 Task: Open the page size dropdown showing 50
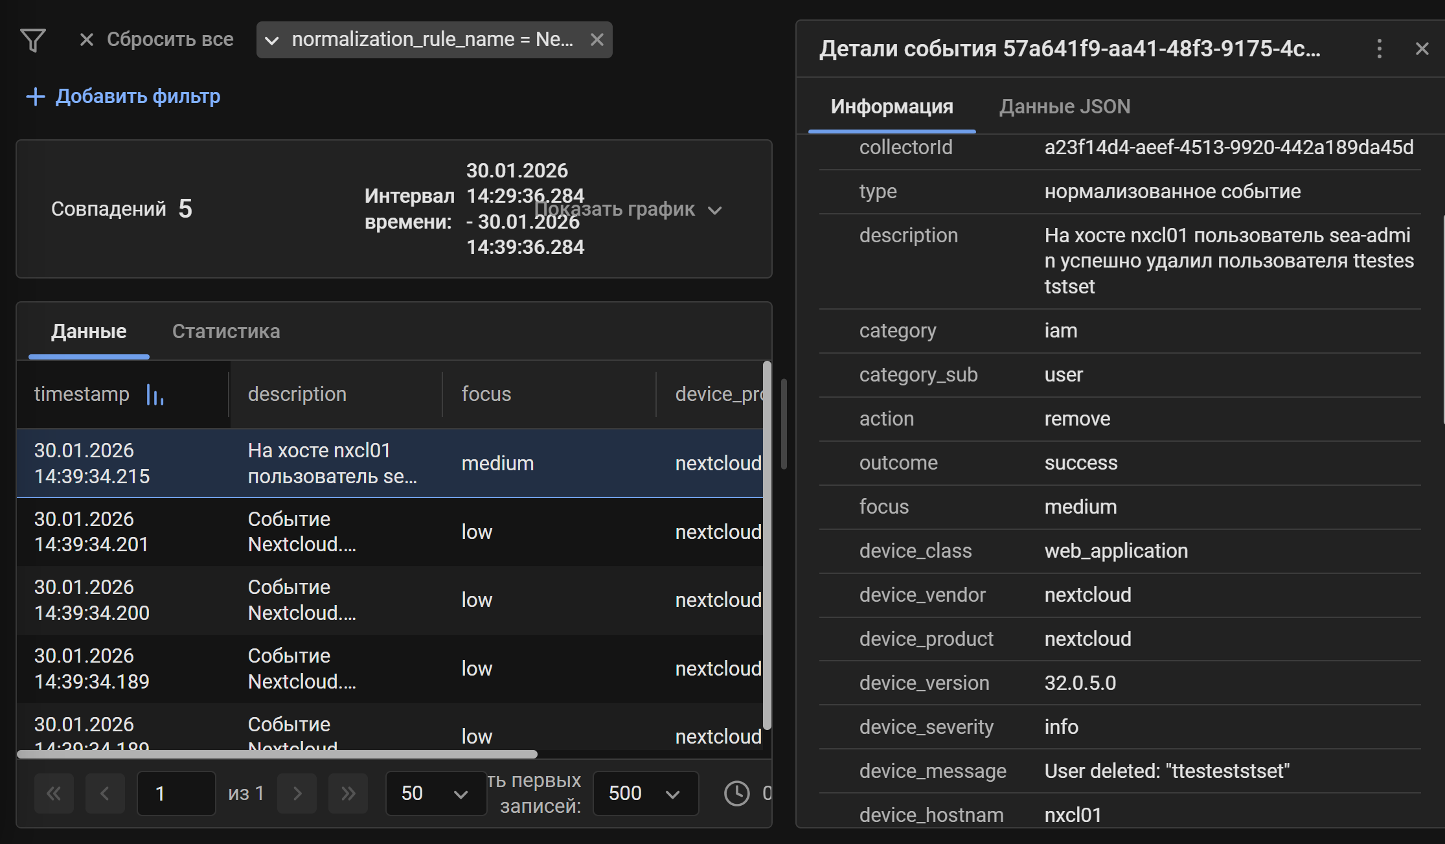(435, 793)
